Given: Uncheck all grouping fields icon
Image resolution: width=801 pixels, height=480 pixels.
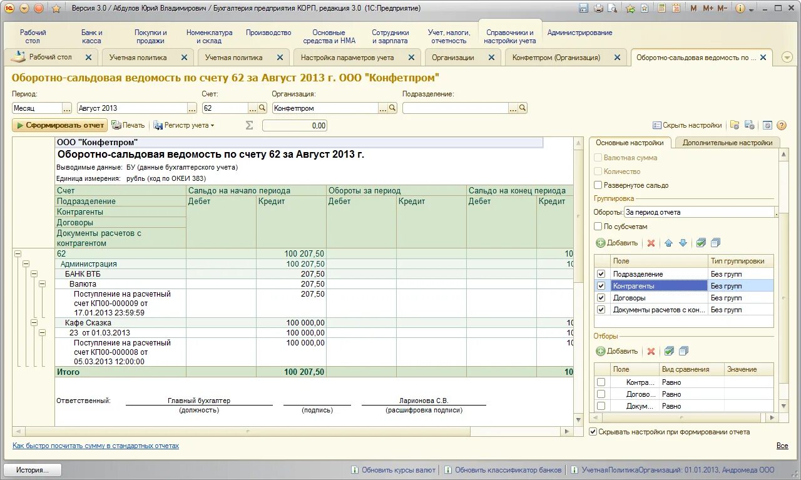Looking at the screenshot, I should tap(716, 243).
